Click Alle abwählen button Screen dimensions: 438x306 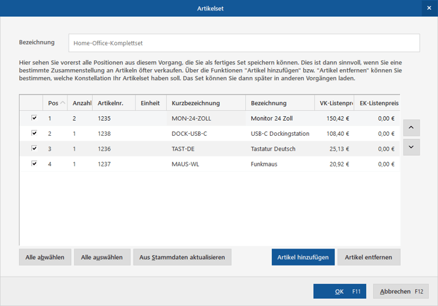tap(45, 257)
